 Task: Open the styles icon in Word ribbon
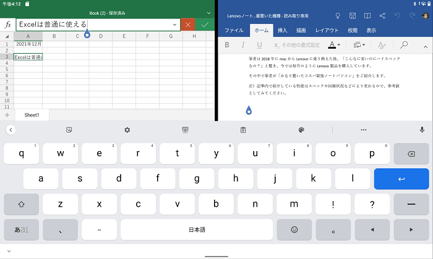(x=382, y=45)
